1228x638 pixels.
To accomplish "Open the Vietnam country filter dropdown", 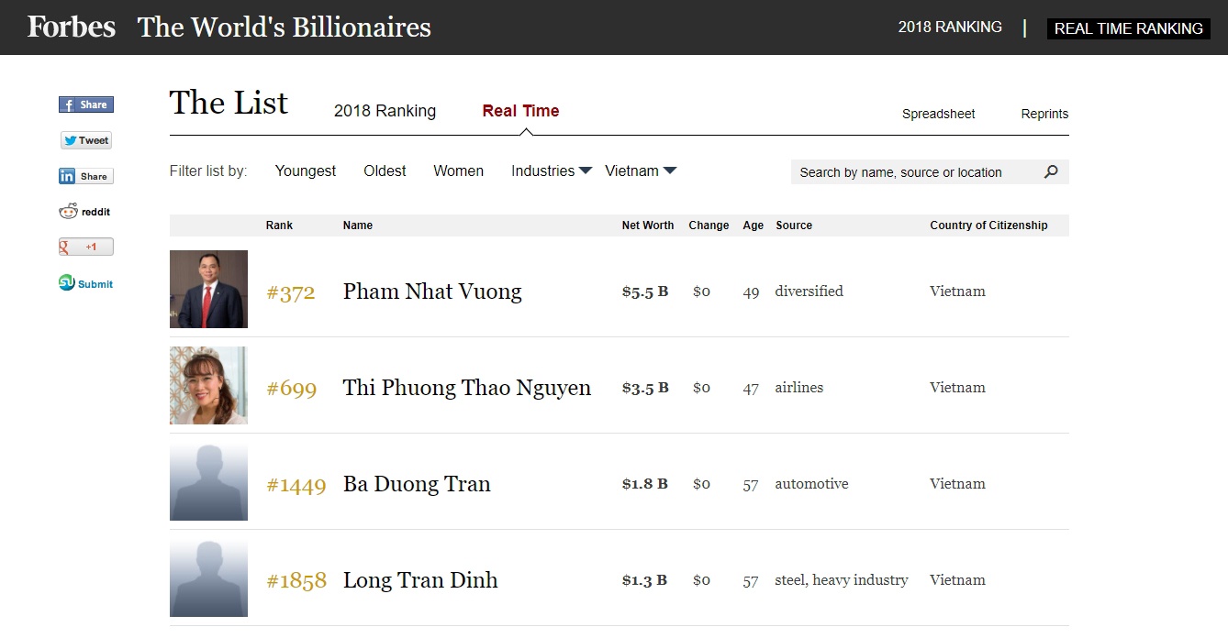I will pos(633,170).
